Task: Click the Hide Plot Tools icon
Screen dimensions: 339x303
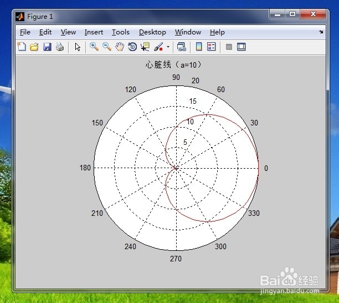Action: (229, 47)
